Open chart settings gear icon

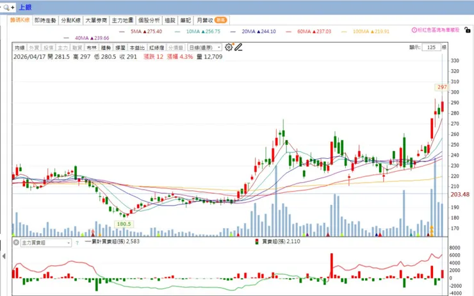229,47
